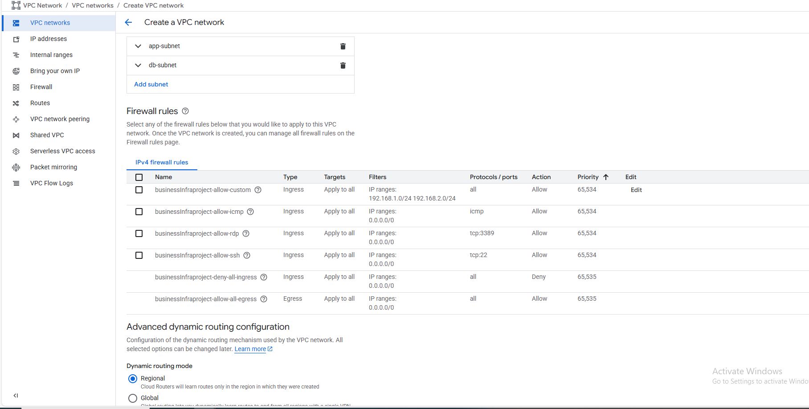Image resolution: width=809 pixels, height=409 pixels.
Task: Click the VPC Network product icon in breadcrumb
Action: (x=16, y=5)
